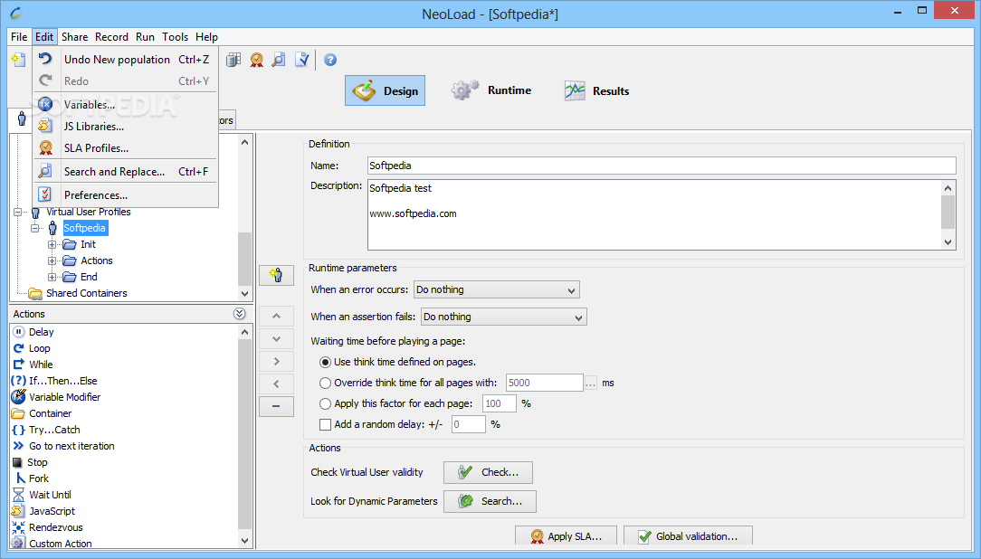Screen dimensions: 981x559
Task: Open When an error occurs dropdown
Action: (x=497, y=289)
